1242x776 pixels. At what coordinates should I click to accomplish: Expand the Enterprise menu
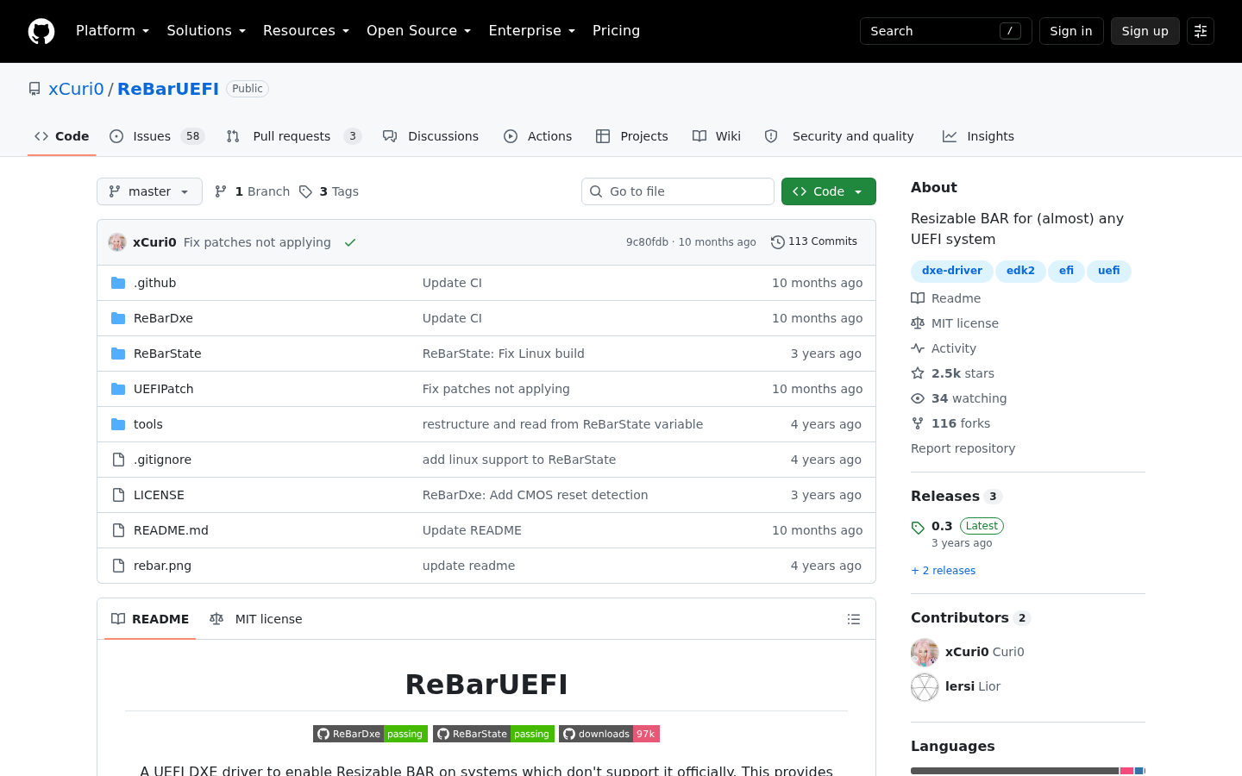(x=532, y=31)
